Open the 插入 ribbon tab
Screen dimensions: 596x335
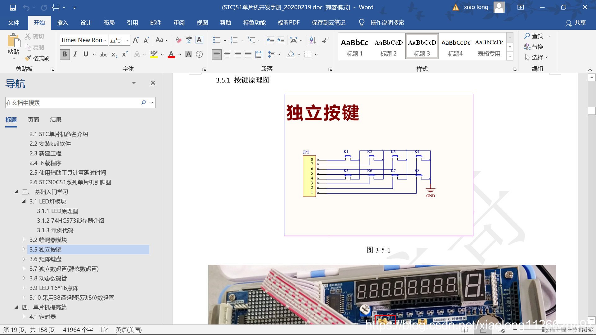click(62, 23)
